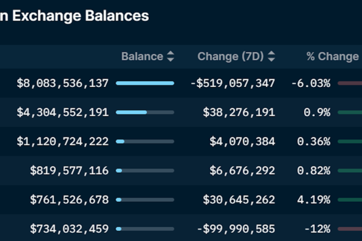Click the $4,304,552,191 balance bar
This screenshot has height=241, width=362.
[x=145, y=112]
